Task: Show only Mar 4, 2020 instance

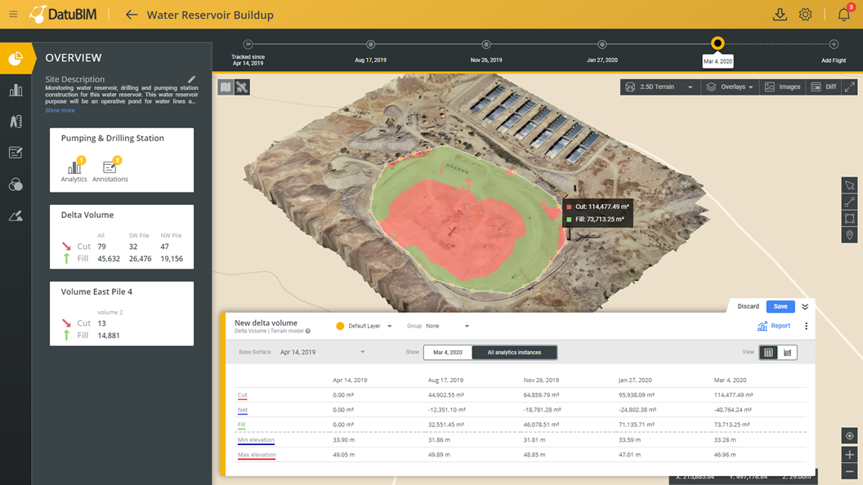Action: tap(448, 353)
